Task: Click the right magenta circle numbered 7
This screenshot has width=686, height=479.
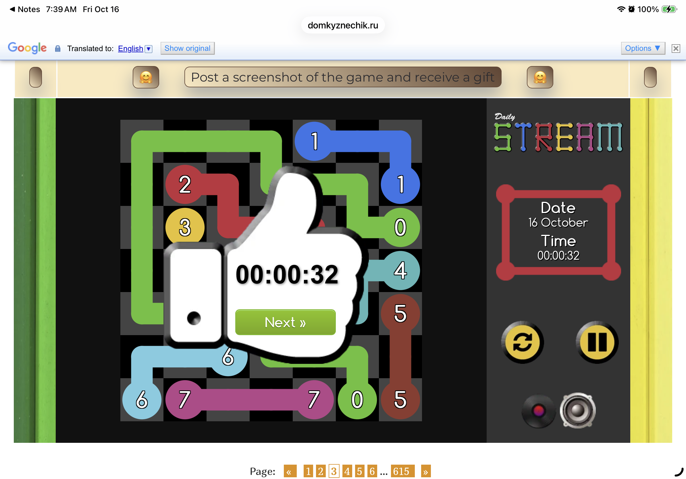Action: tap(314, 399)
